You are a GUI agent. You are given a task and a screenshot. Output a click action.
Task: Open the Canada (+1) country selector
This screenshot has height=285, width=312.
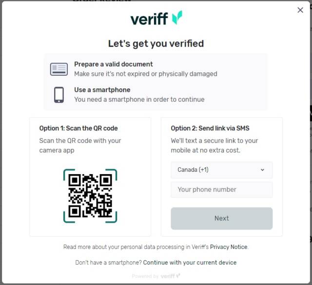221,170
